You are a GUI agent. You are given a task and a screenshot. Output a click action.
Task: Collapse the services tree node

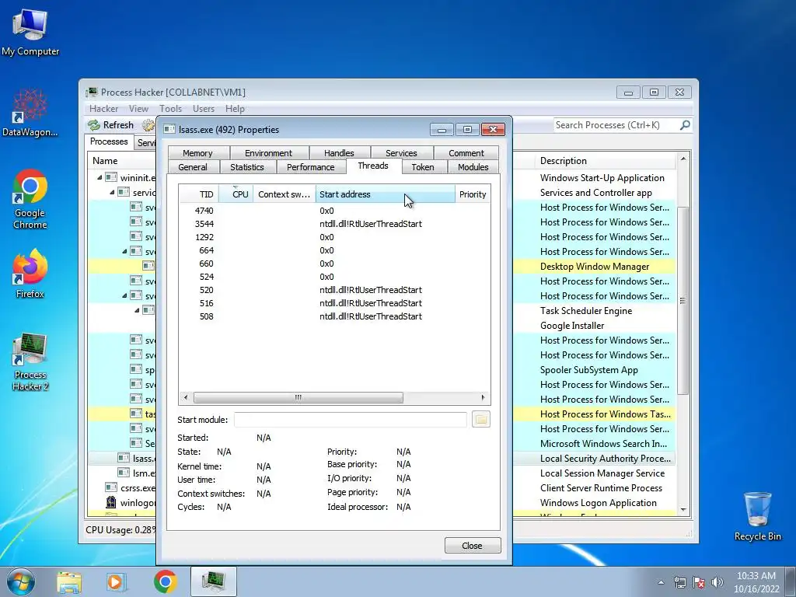click(112, 193)
